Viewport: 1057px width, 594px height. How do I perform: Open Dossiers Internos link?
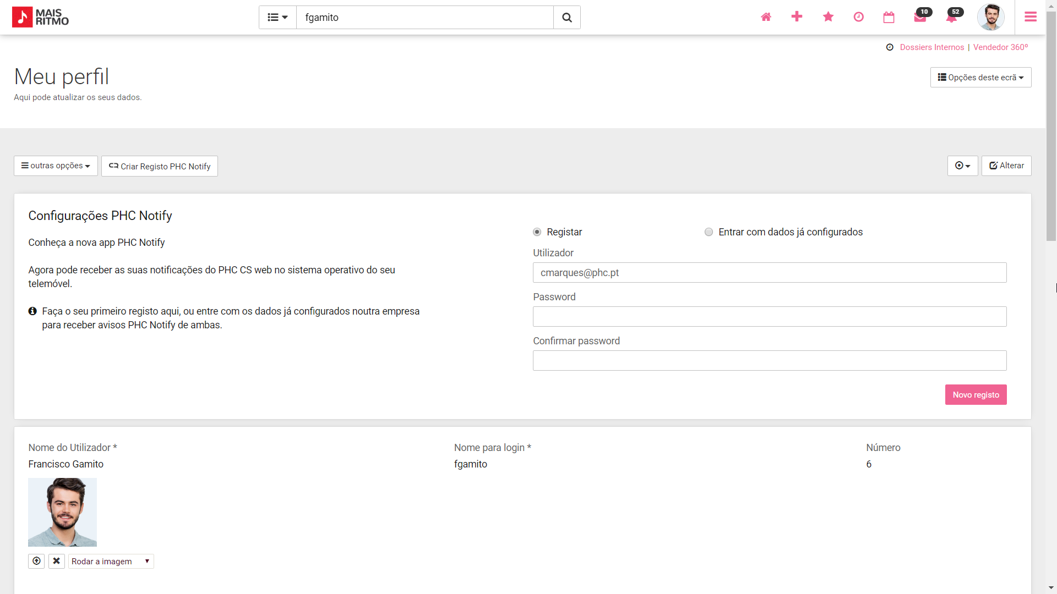pyautogui.click(x=931, y=47)
